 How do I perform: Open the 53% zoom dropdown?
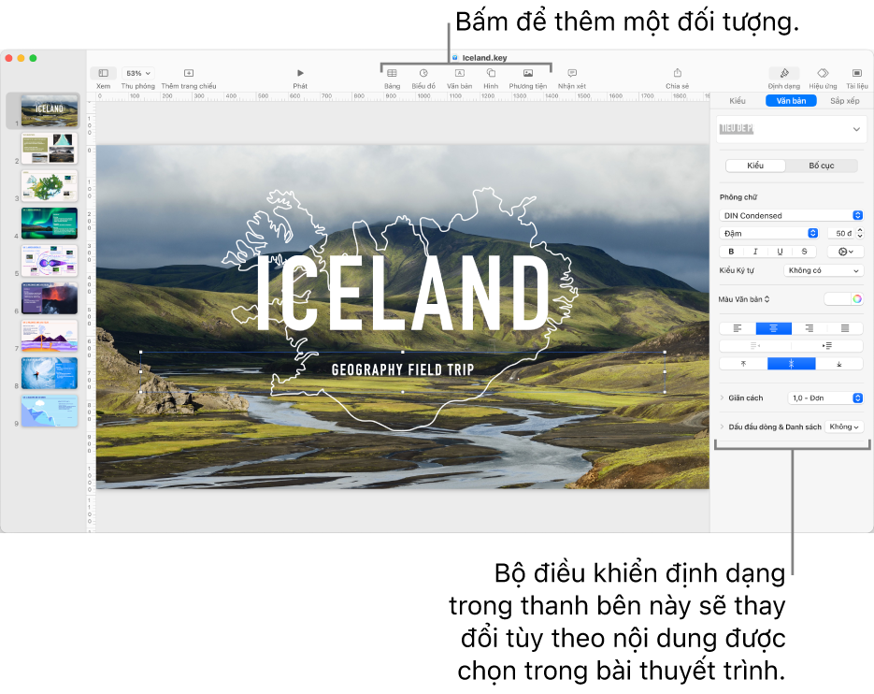click(137, 73)
